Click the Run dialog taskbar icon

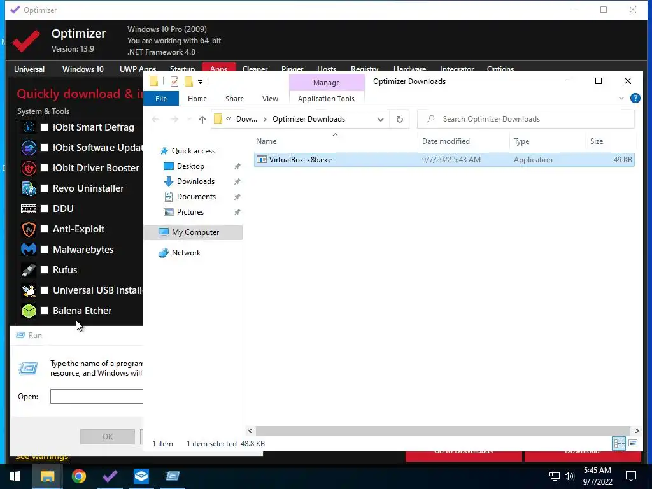pos(172,476)
